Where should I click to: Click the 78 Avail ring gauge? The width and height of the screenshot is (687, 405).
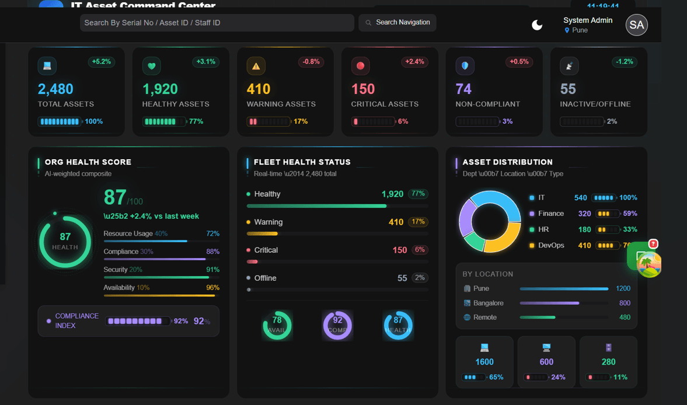coord(277,325)
